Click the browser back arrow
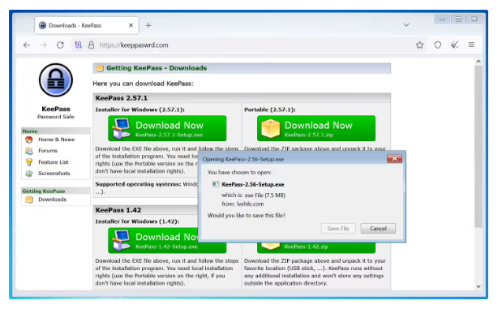Viewport: 502px width, 309px height. click(x=27, y=45)
